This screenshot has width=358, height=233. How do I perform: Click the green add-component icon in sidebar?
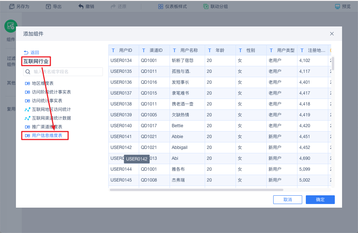click(x=11, y=26)
